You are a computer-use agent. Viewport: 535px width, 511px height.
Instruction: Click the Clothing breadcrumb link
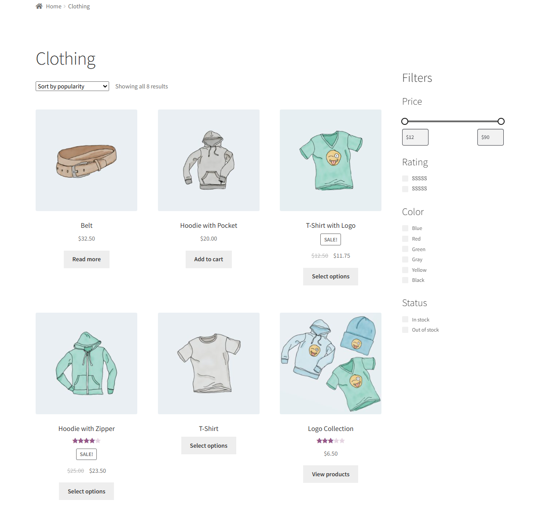[79, 6]
